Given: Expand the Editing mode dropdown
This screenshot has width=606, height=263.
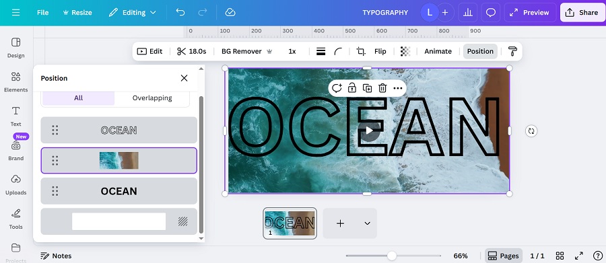Looking at the screenshot, I should (132, 12).
